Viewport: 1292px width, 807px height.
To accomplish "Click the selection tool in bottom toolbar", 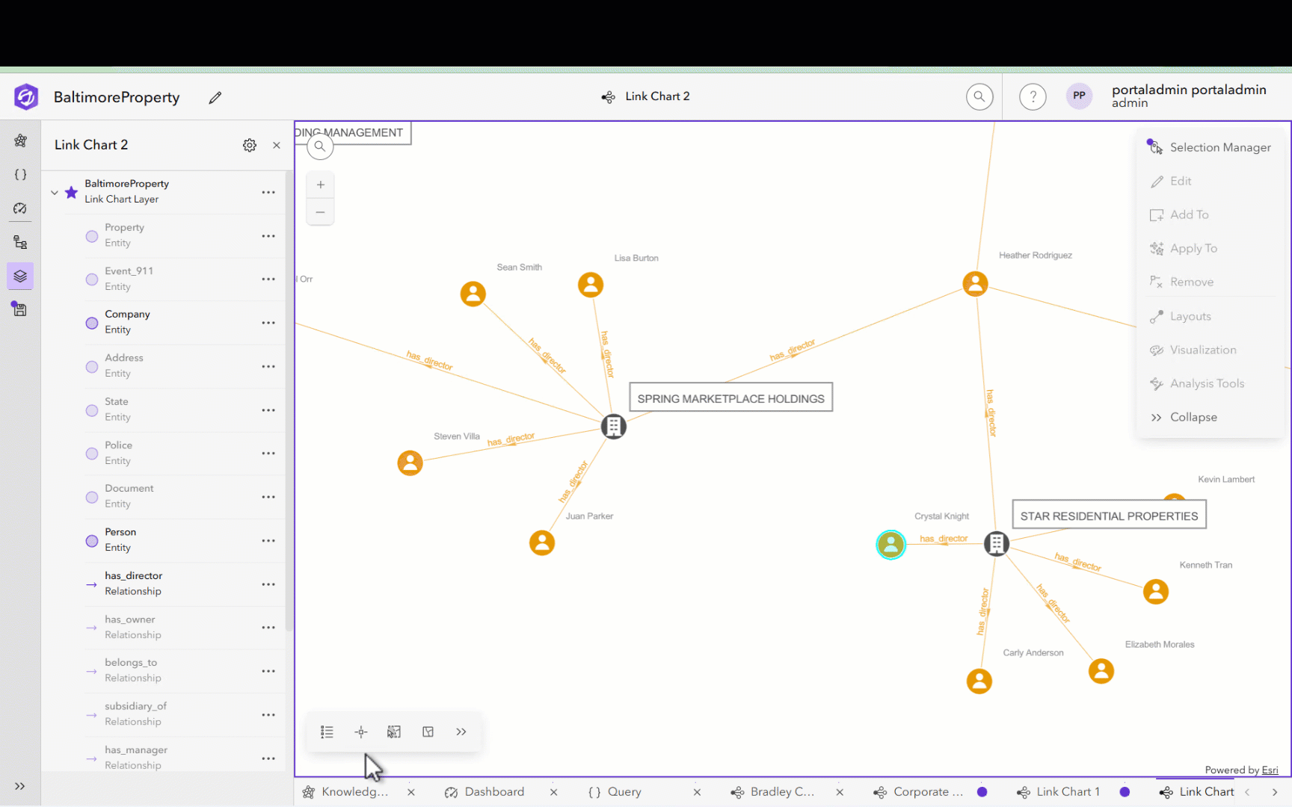I will pos(394,732).
